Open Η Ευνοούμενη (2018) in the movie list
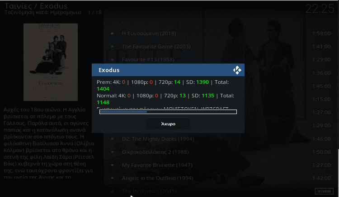The height and width of the screenshot is (197, 339). pyautogui.click(x=149, y=33)
